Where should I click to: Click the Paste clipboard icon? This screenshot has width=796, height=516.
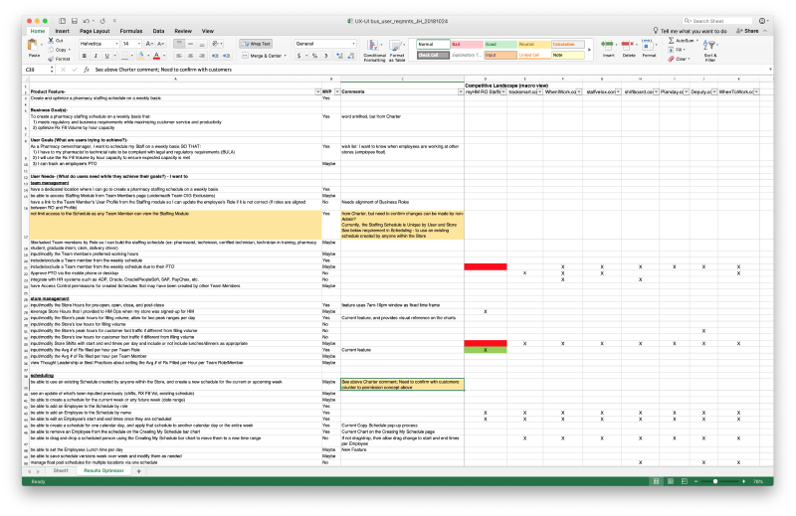click(x=34, y=47)
